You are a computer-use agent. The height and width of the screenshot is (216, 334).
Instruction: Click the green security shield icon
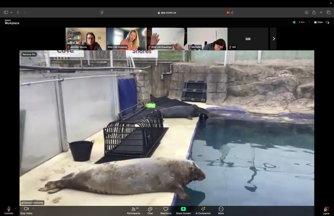(x=294, y=22)
